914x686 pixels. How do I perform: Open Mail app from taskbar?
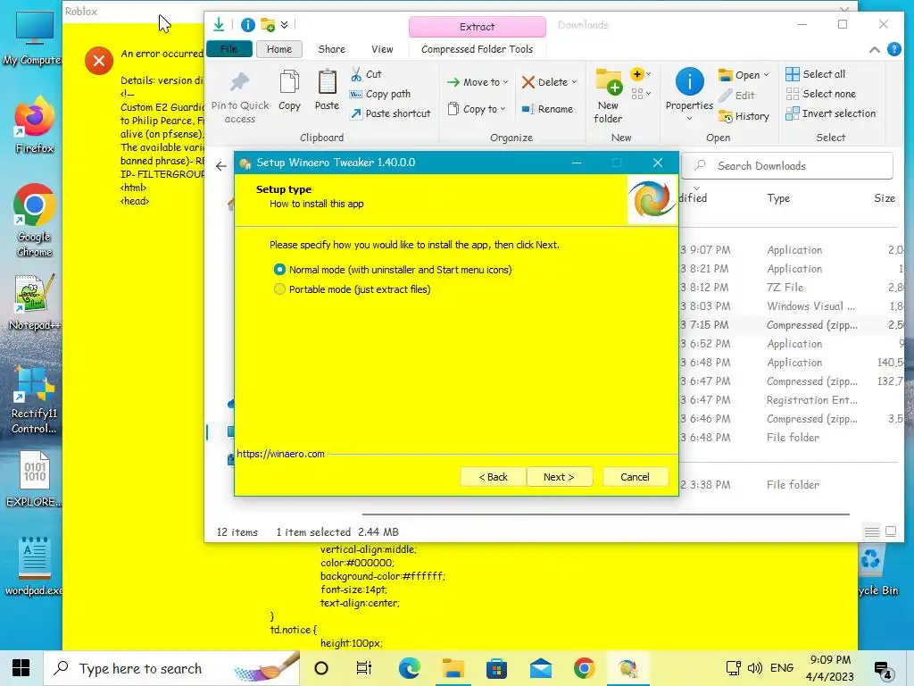pyautogui.click(x=540, y=668)
